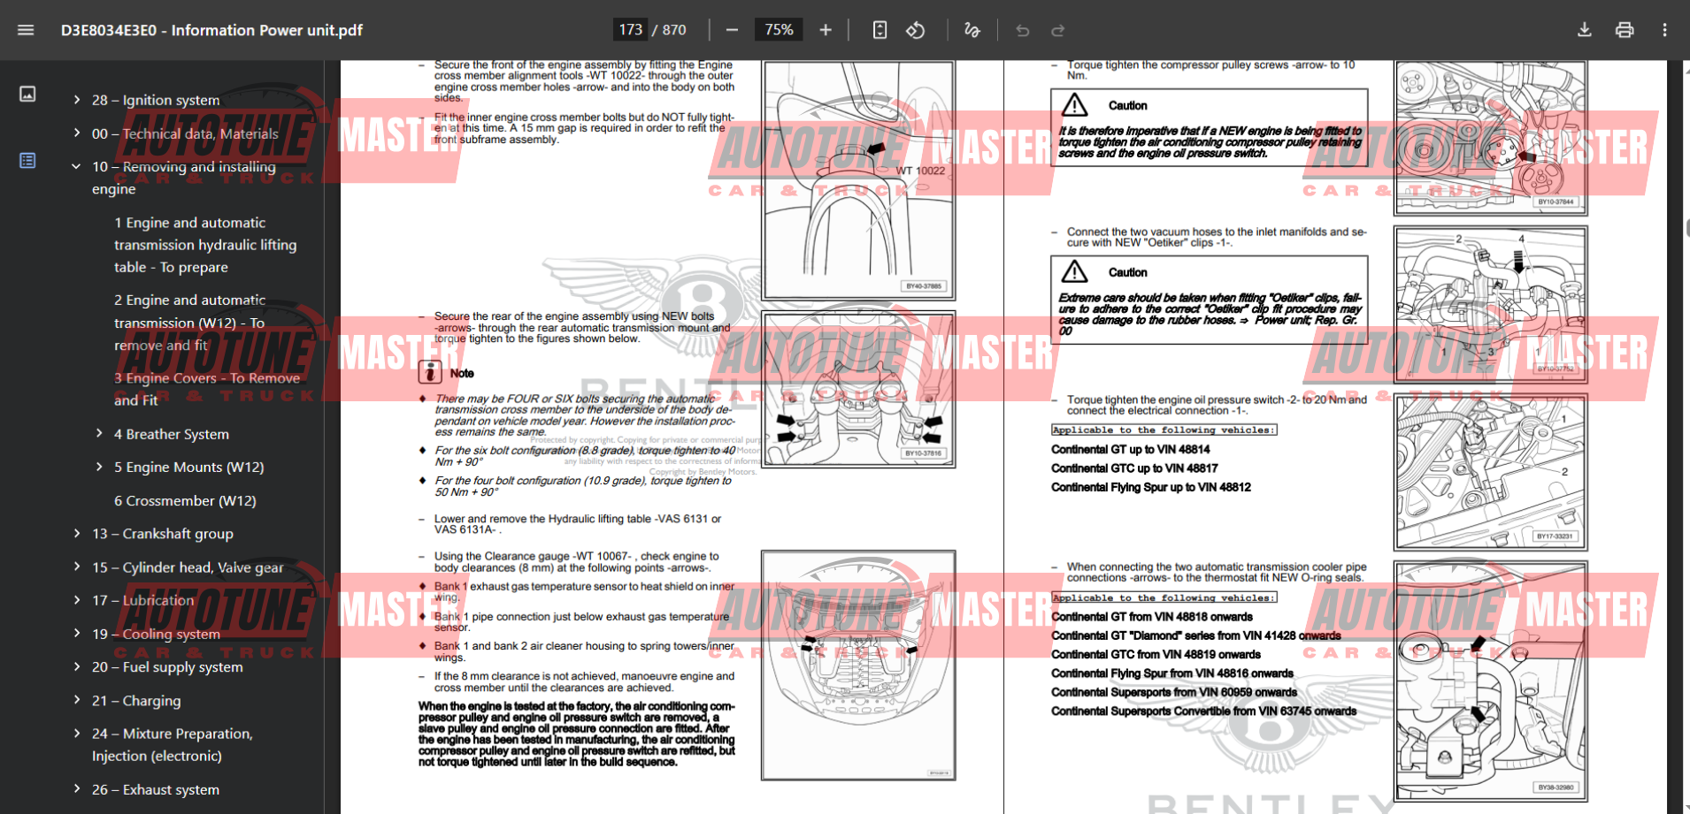Click the page number input field
Image resolution: width=1690 pixels, height=814 pixels.
click(x=630, y=30)
